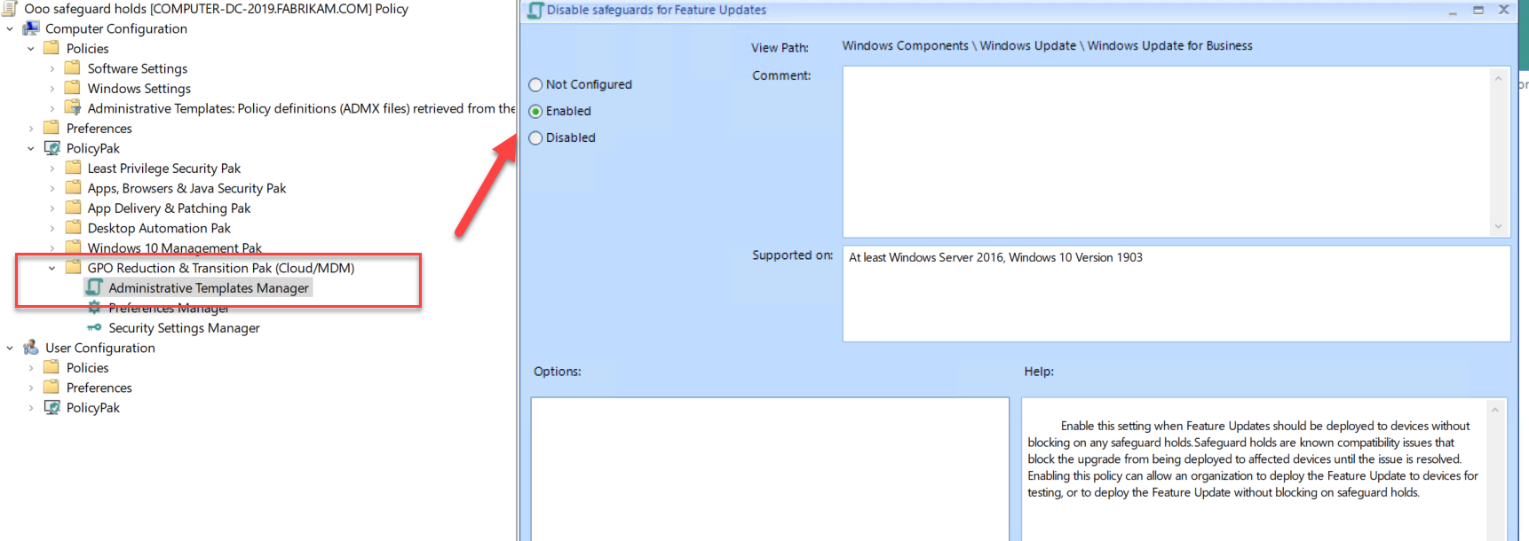This screenshot has width=1529, height=541.
Task: Click the User Configuration Preferences folder icon
Action: tap(51, 388)
